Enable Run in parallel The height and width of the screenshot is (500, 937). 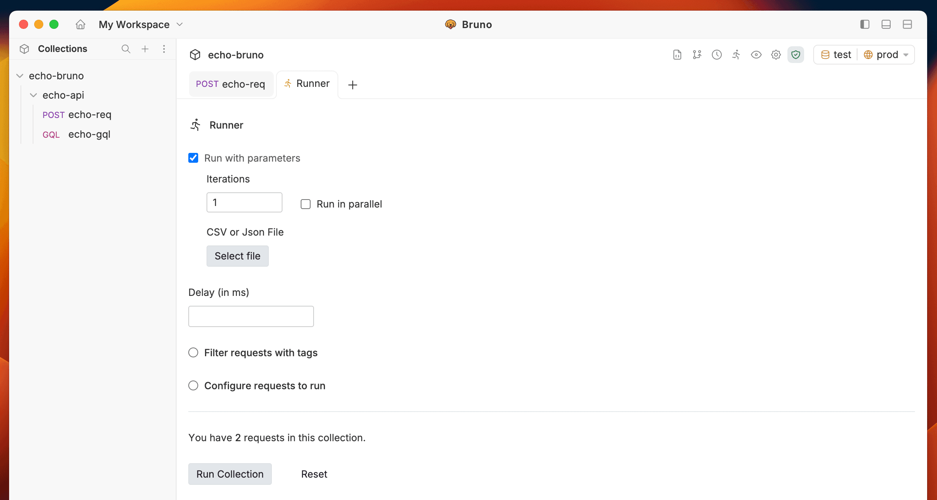point(305,204)
